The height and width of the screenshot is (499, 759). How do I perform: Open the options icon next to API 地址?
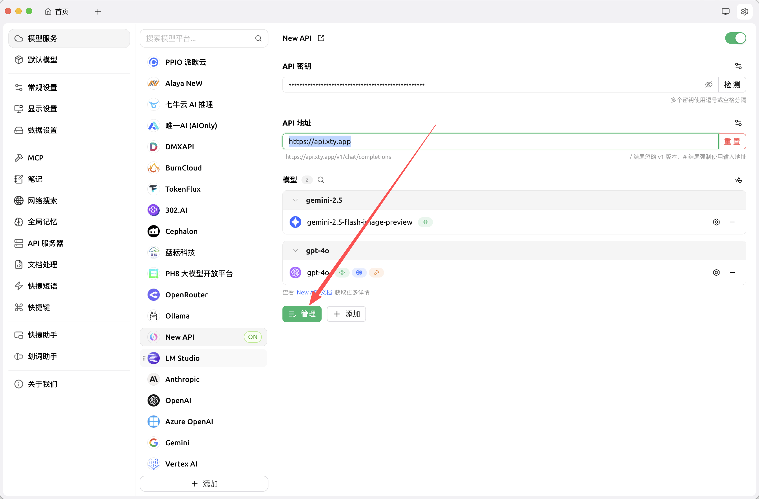(x=739, y=123)
